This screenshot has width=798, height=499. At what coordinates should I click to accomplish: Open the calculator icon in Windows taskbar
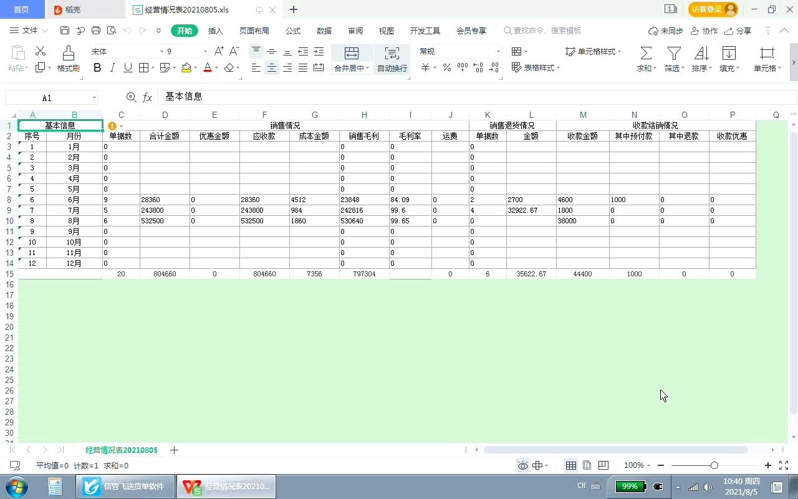point(55,487)
